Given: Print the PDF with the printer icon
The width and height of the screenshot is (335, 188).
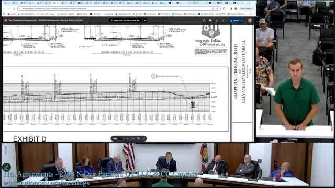Looking at the screenshot, I should tap(210, 21).
